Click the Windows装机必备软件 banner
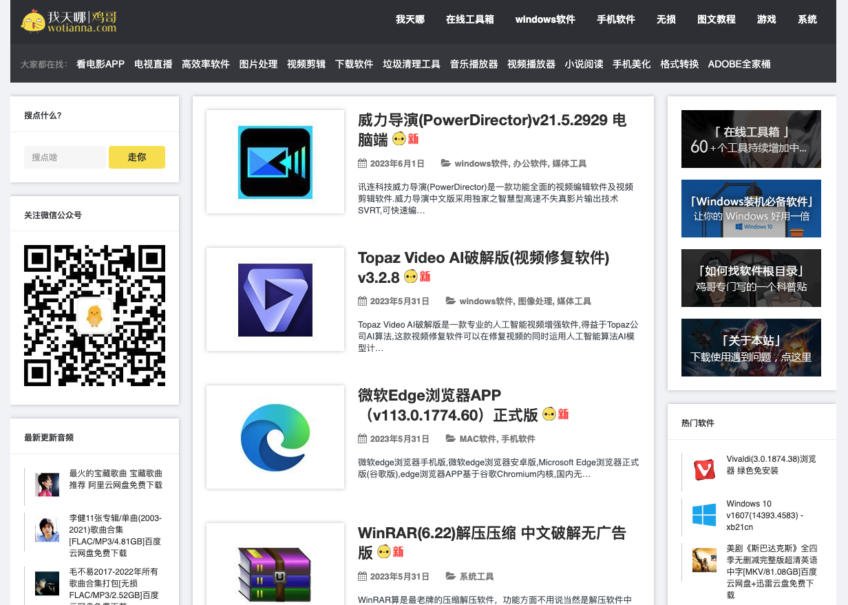The width and height of the screenshot is (848, 605). pos(751,209)
